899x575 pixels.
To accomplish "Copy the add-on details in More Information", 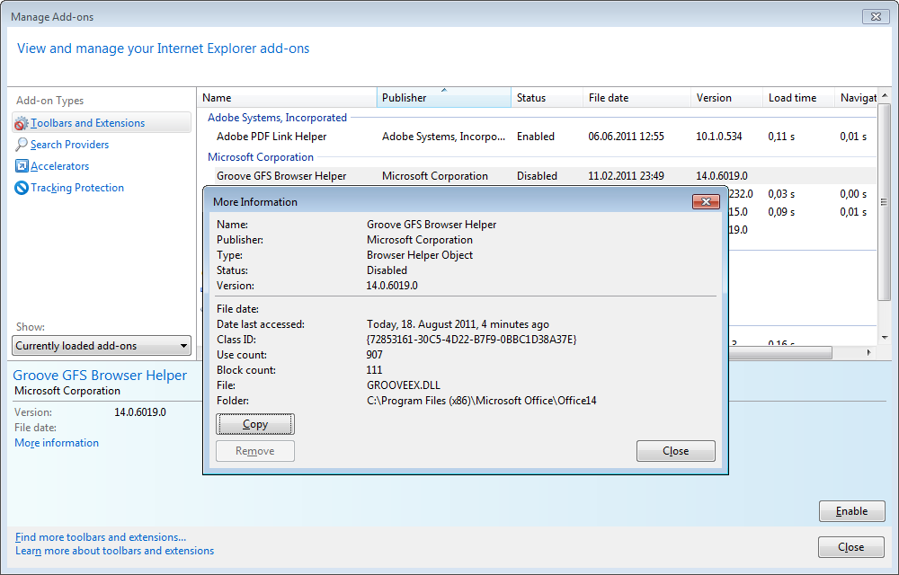I will coord(255,424).
